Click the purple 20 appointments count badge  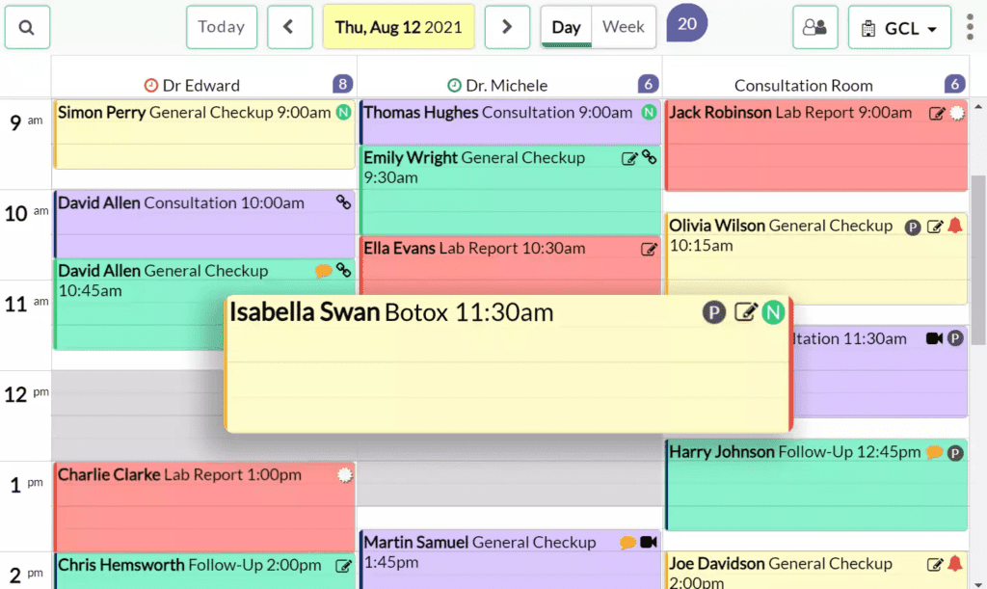pyautogui.click(x=686, y=23)
